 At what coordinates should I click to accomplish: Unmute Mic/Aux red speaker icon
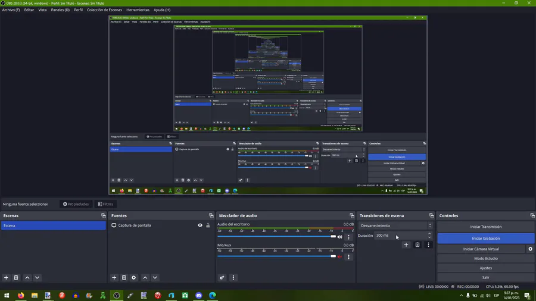coord(340,256)
